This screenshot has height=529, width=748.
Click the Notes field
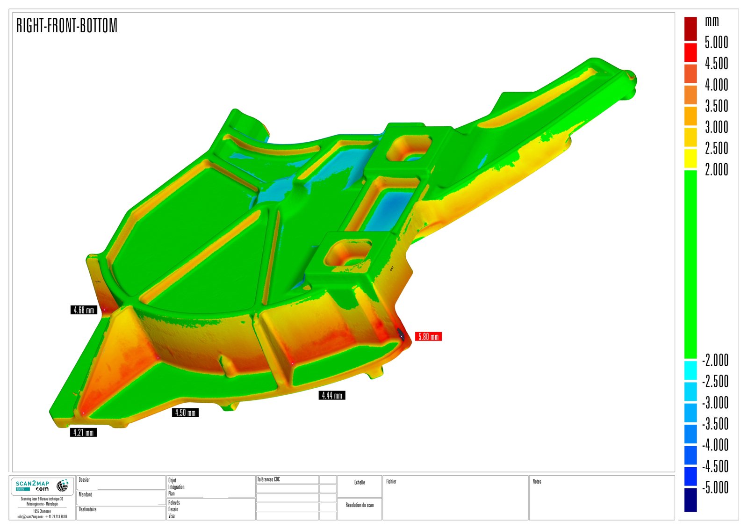click(602, 498)
